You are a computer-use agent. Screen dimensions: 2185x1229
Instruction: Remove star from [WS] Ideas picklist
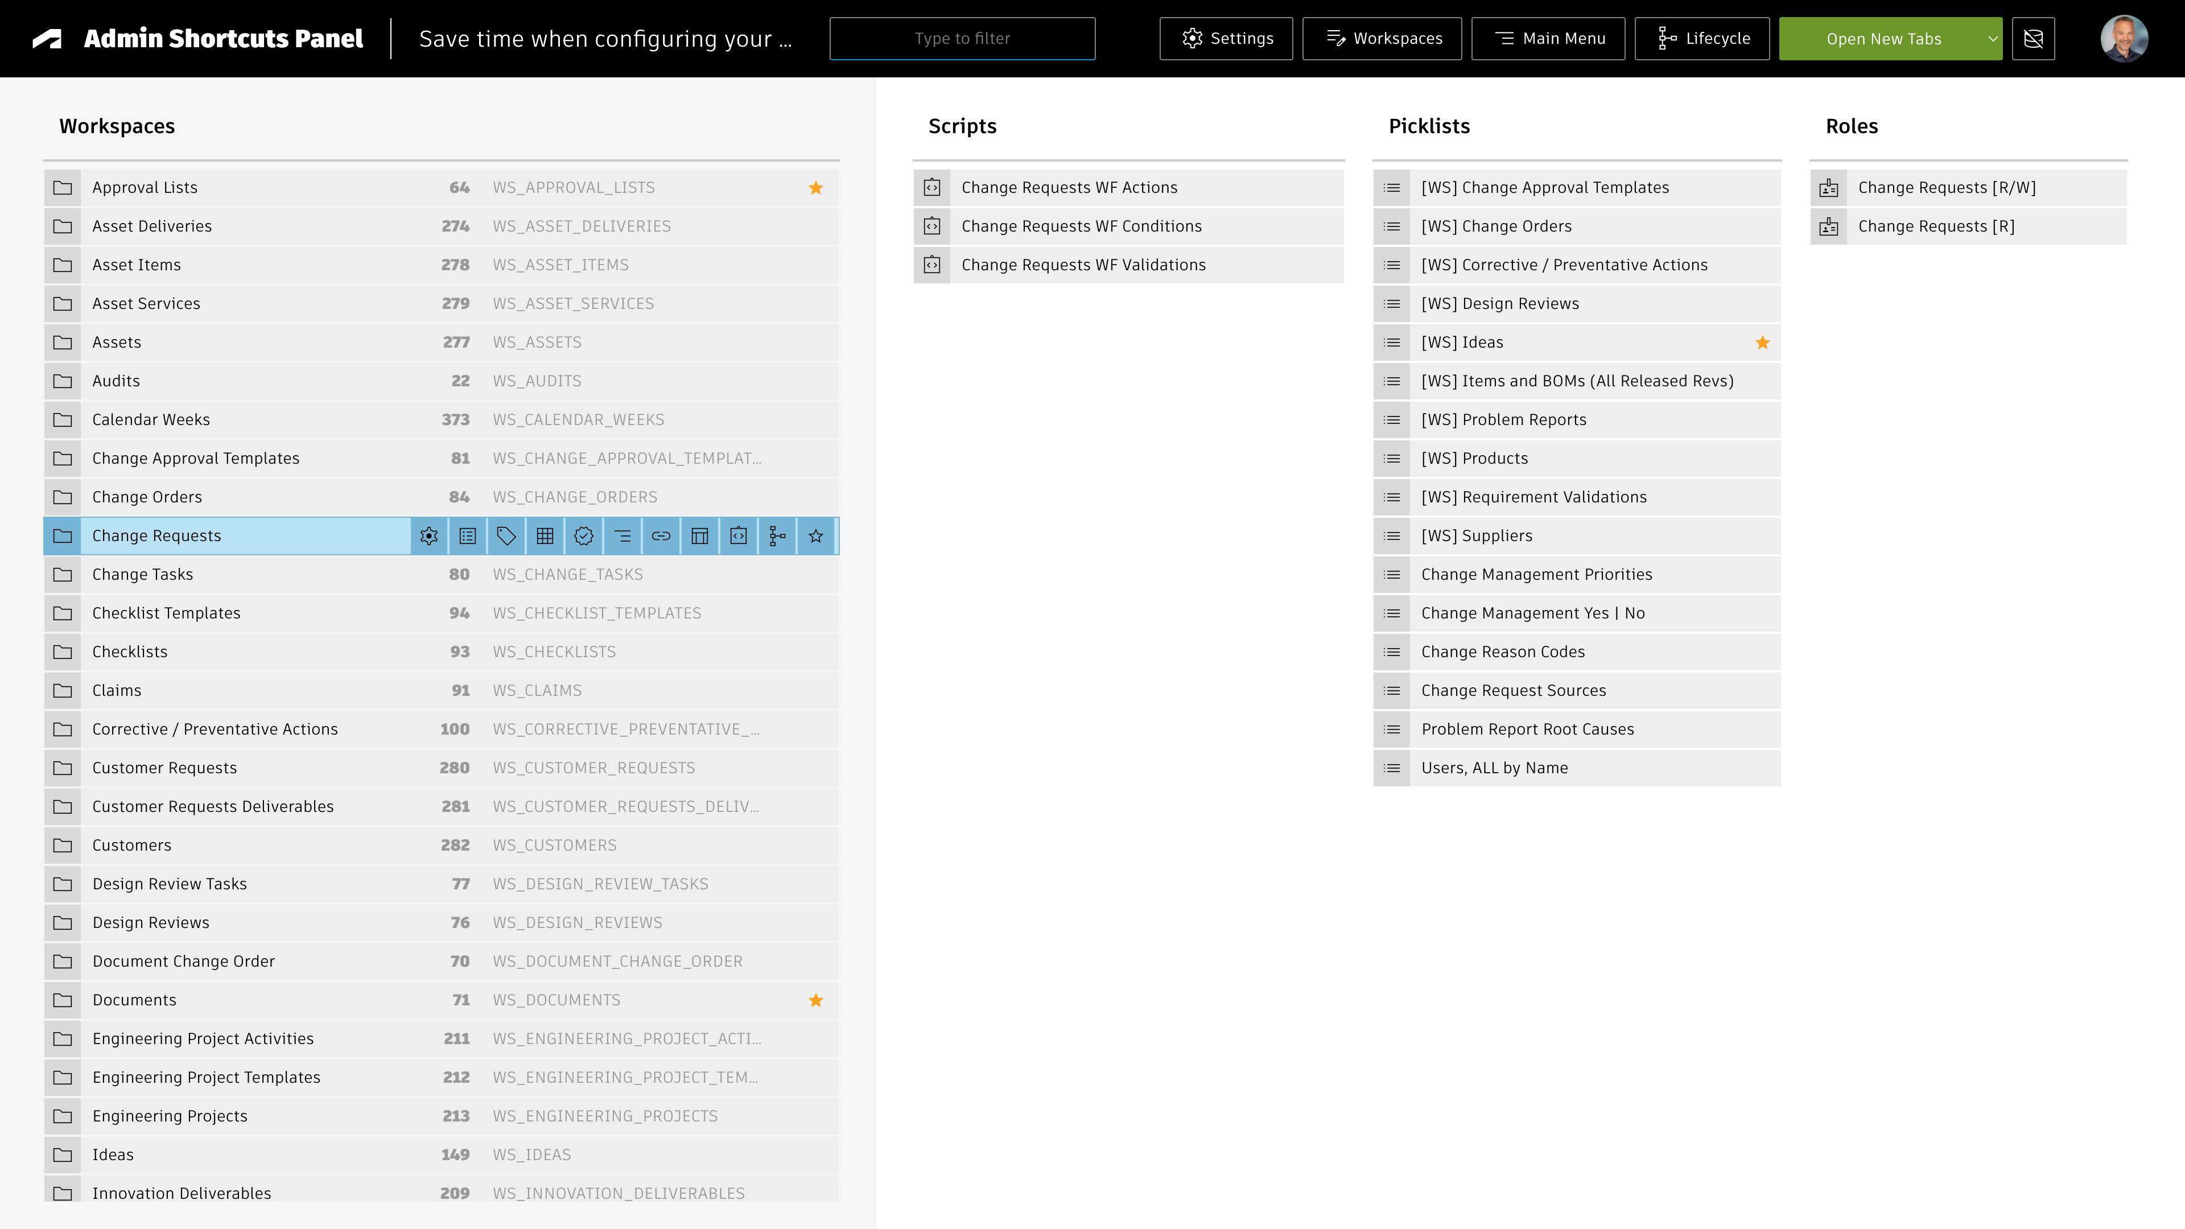pyautogui.click(x=1763, y=343)
